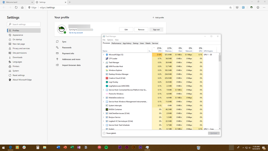
Task: Click the profile avatar in Edge toolbar
Action: (251, 8)
